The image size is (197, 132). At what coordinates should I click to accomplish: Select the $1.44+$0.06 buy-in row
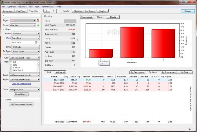coord(108,80)
